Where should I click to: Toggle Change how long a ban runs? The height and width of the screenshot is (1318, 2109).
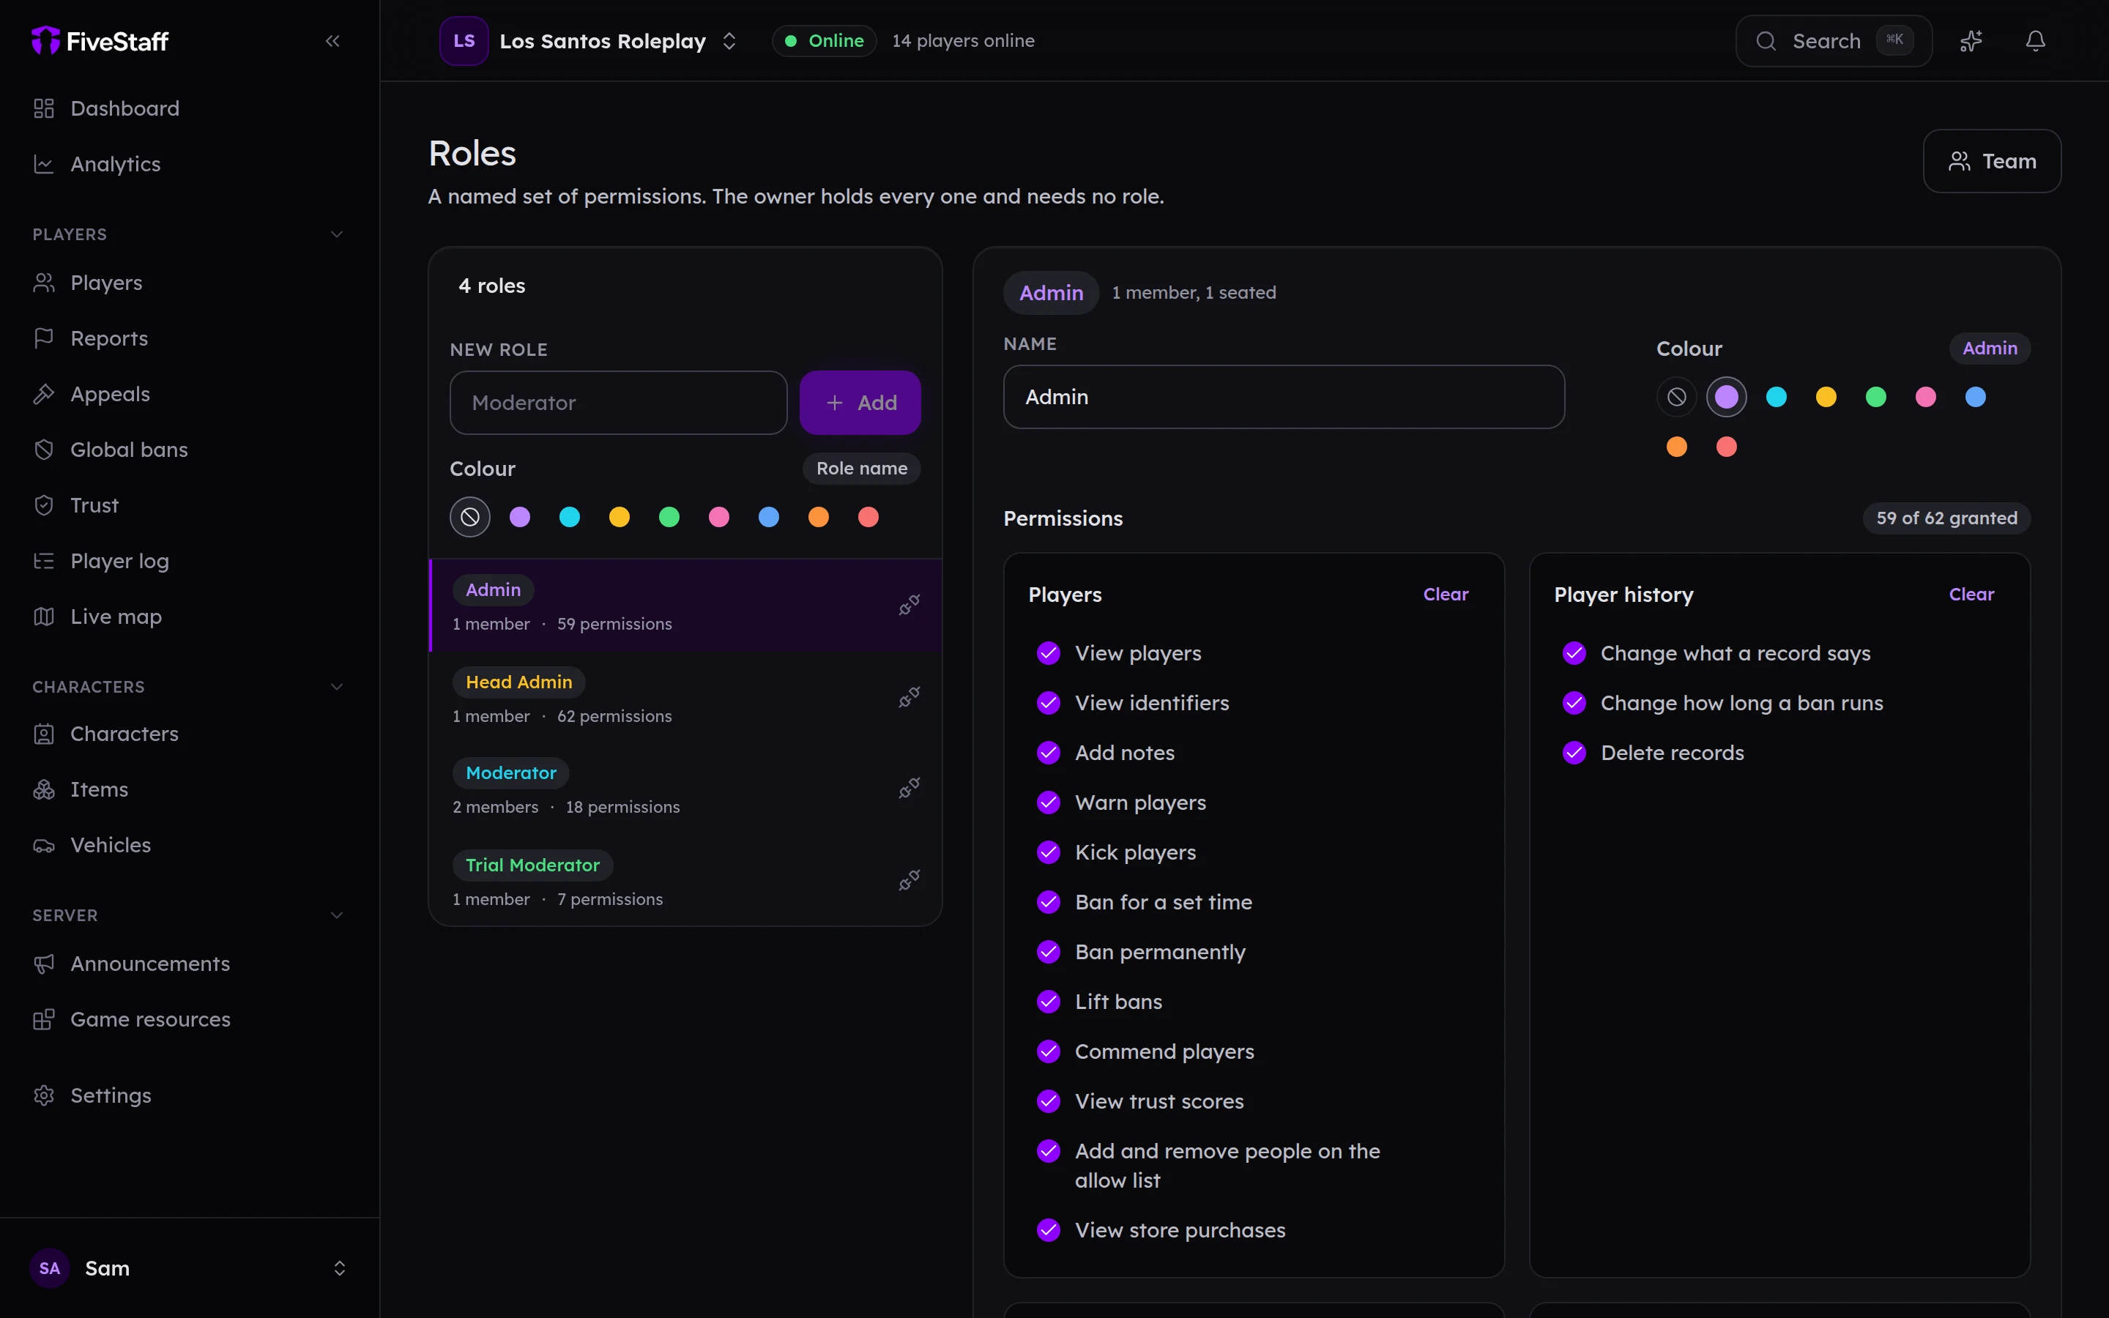click(x=1574, y=703)
